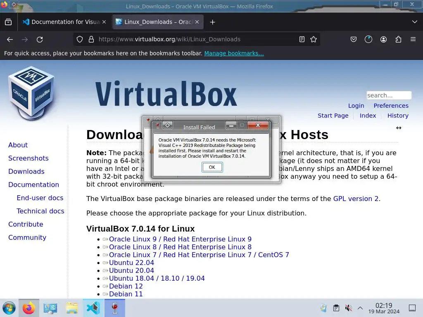Click the Visual Studio Code taskbar icon
423x317 pixels.
pyautogui.click(x=93, y=308)
